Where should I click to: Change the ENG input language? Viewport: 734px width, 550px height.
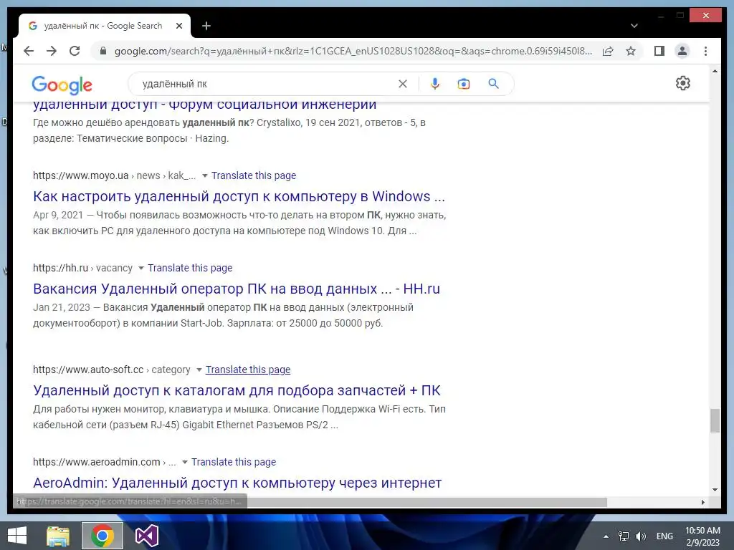click(664, 536)
